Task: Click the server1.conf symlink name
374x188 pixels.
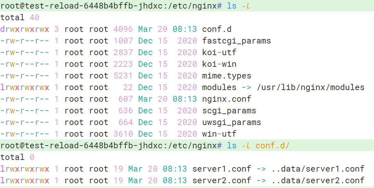Action: click(221, 169)
